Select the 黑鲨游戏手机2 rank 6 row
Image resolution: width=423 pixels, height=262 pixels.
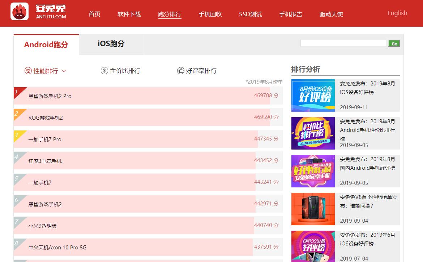148,204
